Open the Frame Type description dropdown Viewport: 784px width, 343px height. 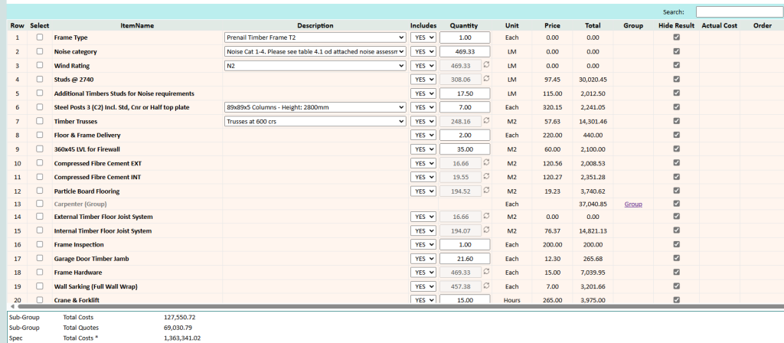pyautogui.click(x=315, y=38)
